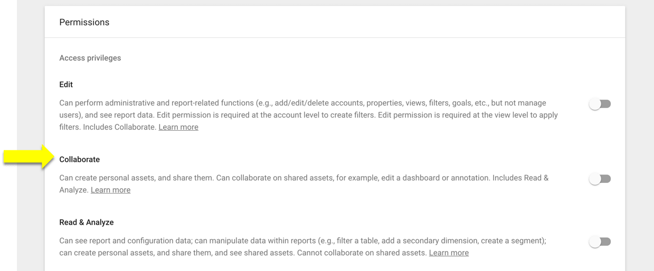Viewport: 654px width, 271px height.
Task: Toggle the Edit permission switch
Action: pos(600,104)
